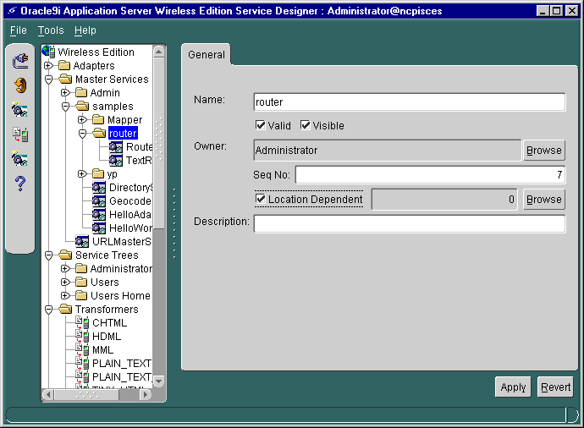Click the Geocode service gear icon
Screen dimensions: 584x428
[99, 200]
